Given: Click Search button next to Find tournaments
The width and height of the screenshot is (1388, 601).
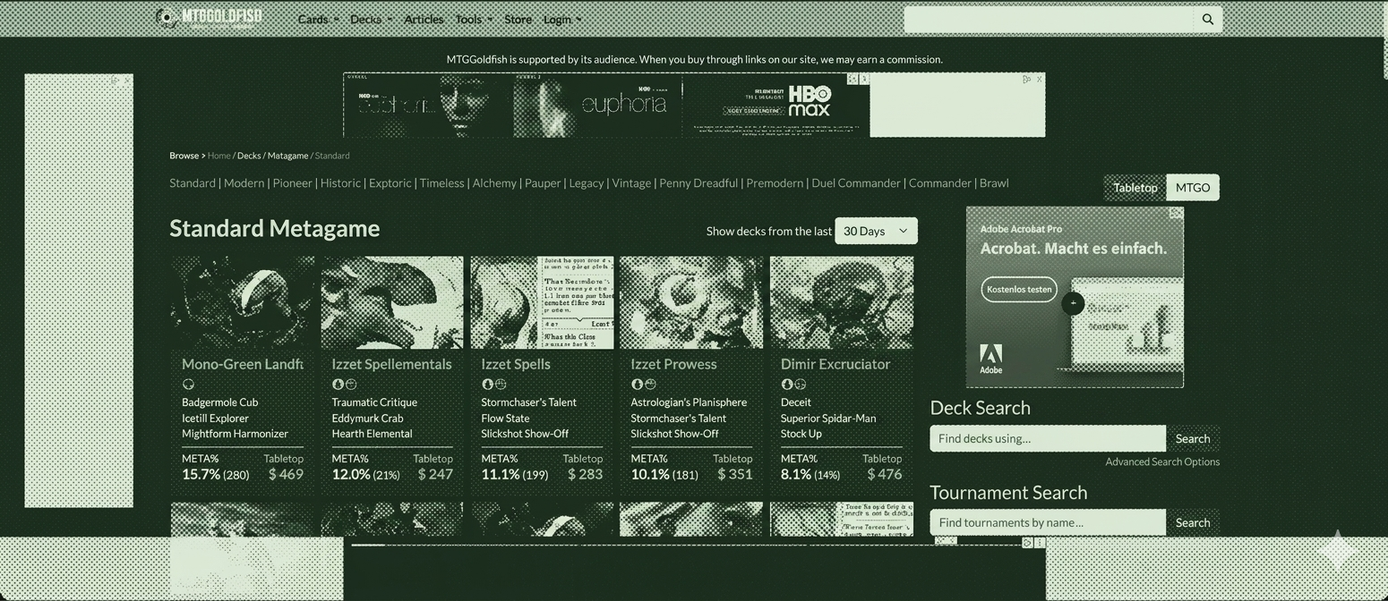Looking at the screenshot, I should [x=1193, y=522].
